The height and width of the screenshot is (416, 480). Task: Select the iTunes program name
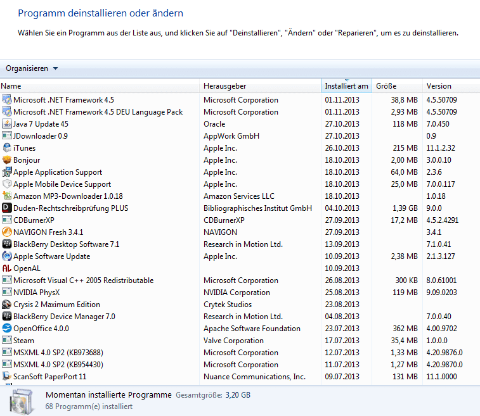[24, 148]
